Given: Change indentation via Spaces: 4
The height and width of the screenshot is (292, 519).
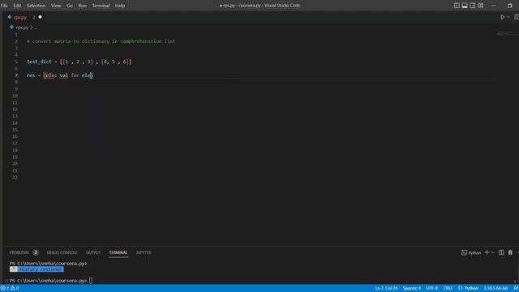Looking at the screenshot, I should coord(412,289).
